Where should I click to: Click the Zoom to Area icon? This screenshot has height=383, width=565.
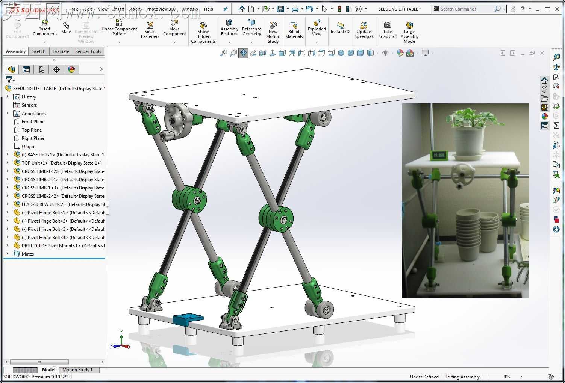point(233,53)
